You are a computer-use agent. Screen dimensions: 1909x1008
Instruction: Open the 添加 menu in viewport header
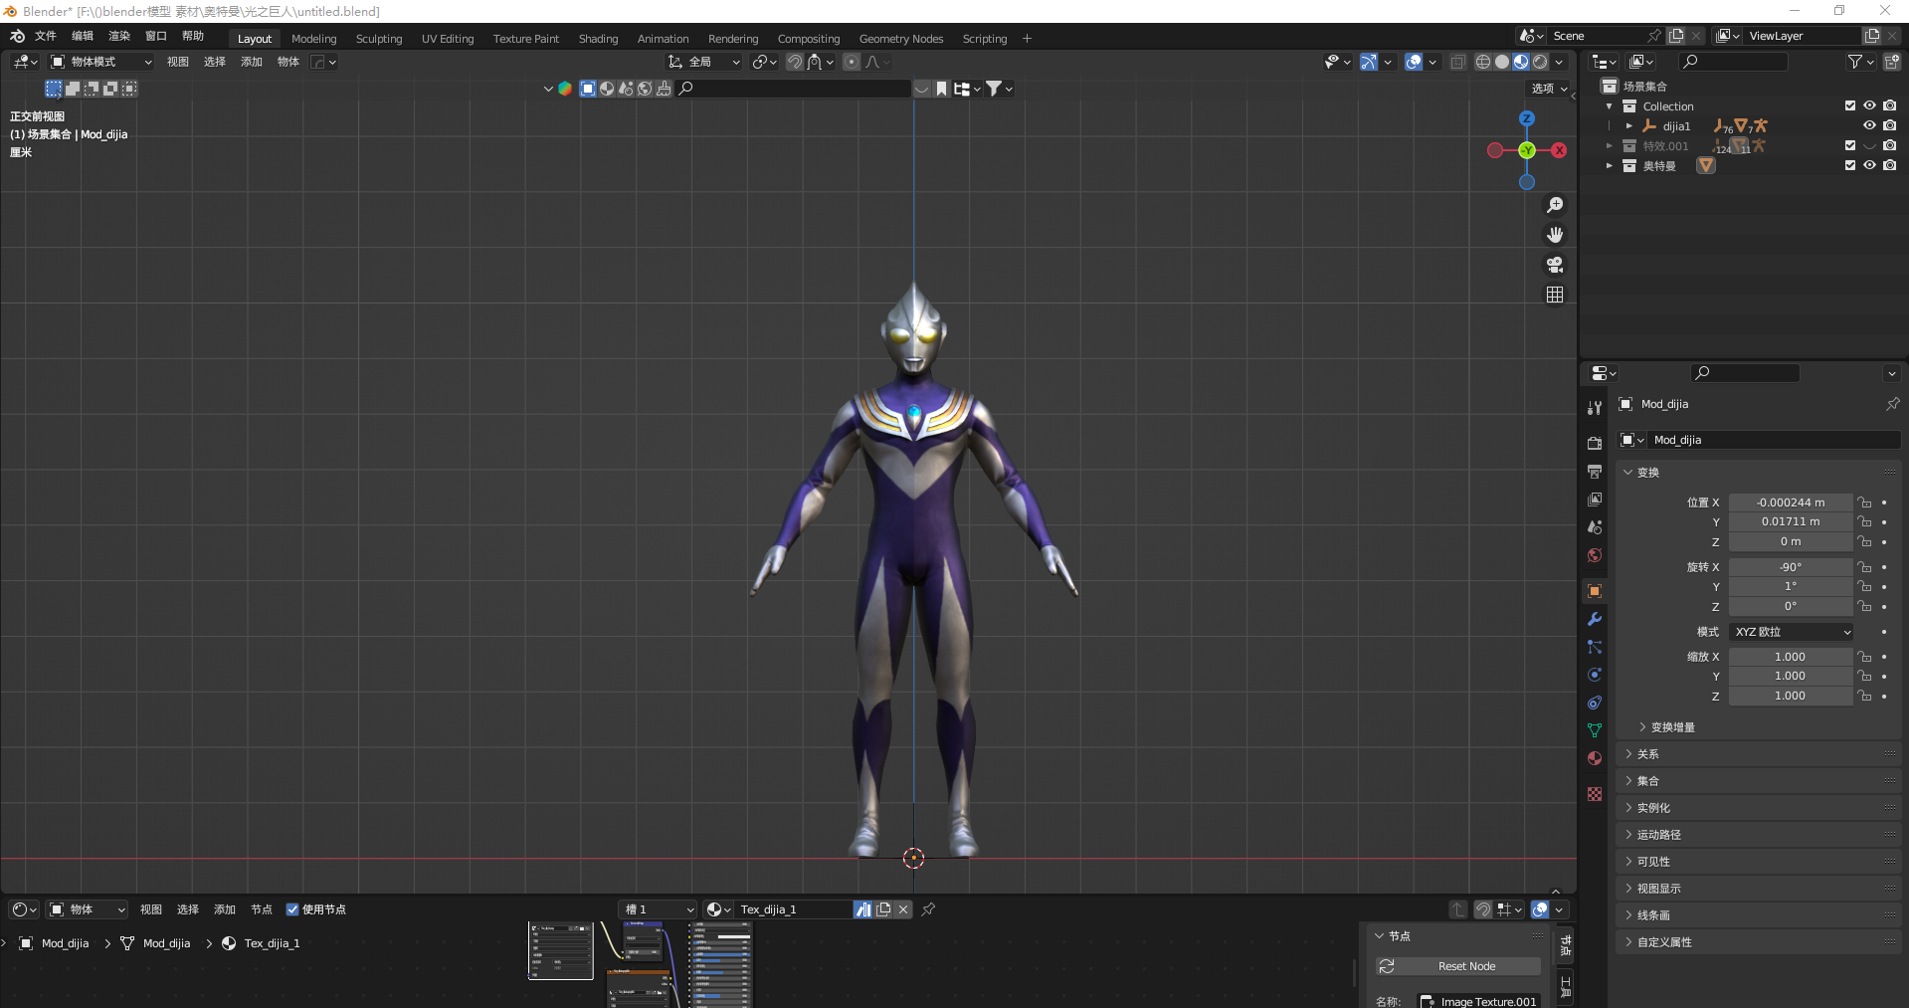pos(252,62)
